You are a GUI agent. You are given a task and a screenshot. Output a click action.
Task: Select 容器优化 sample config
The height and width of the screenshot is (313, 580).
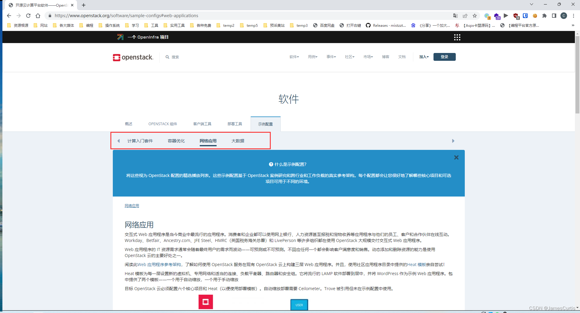coord(176,141)
